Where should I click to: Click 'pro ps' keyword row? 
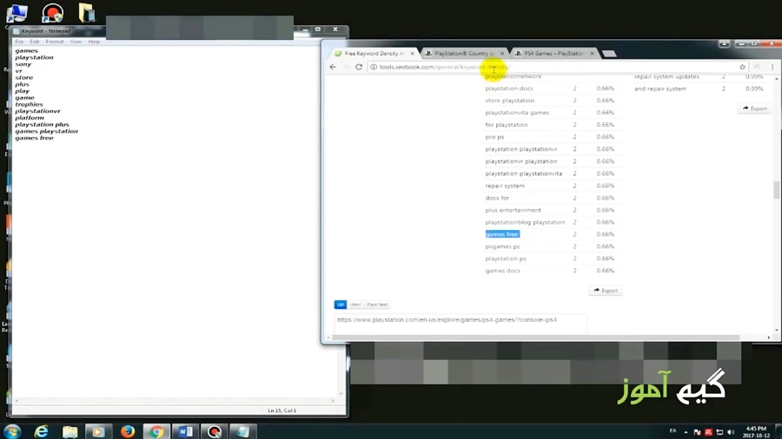point(494,137)
